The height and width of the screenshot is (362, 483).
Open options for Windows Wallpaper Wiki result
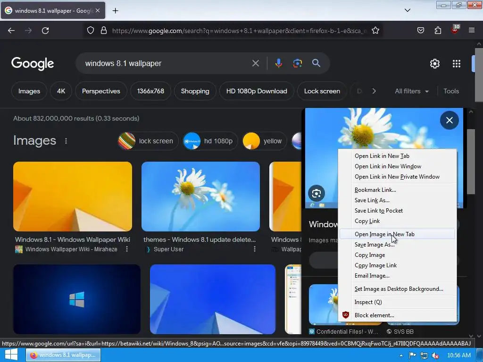coord(126,249)
